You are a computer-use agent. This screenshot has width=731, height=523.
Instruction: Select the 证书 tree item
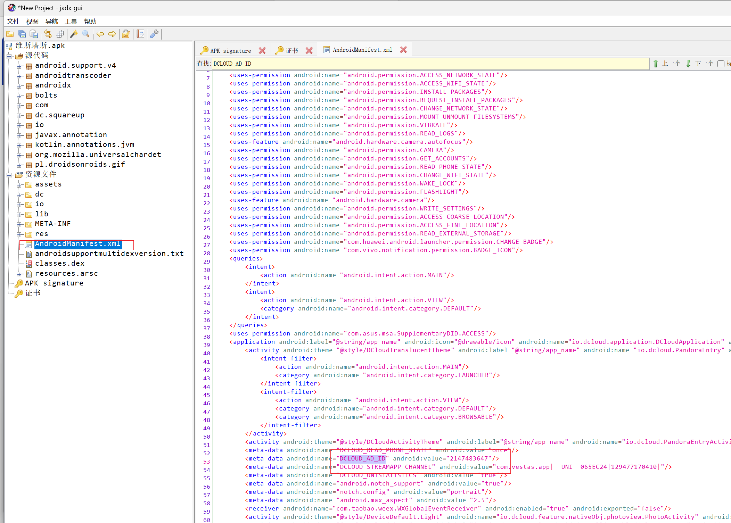(x=33, y=293)
